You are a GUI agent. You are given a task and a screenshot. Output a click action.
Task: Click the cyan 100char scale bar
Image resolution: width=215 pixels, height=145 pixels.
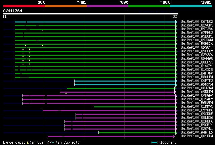coord(155,143)
